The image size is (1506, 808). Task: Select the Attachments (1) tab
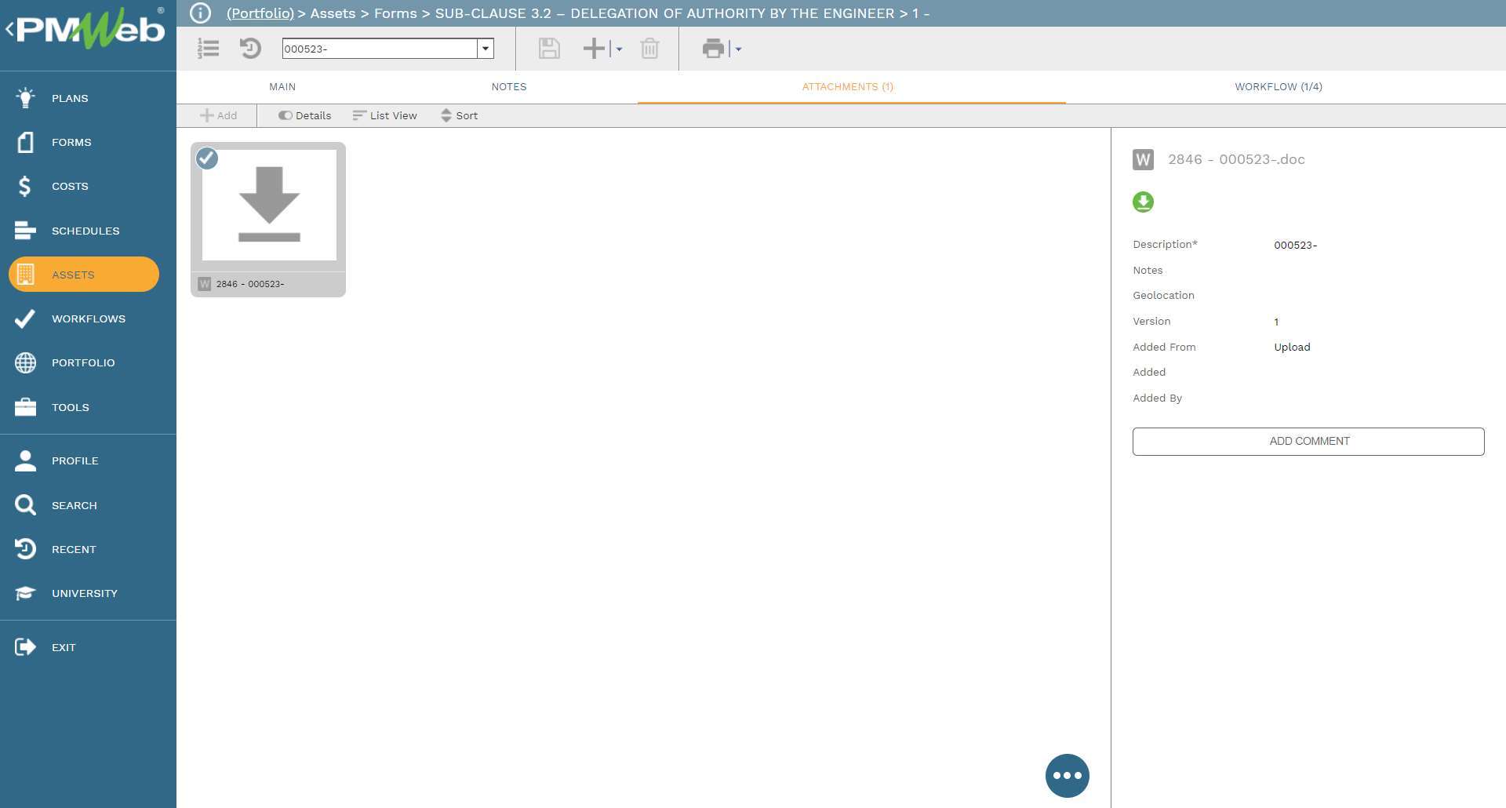pyautogui.click(x=847, y=87)
